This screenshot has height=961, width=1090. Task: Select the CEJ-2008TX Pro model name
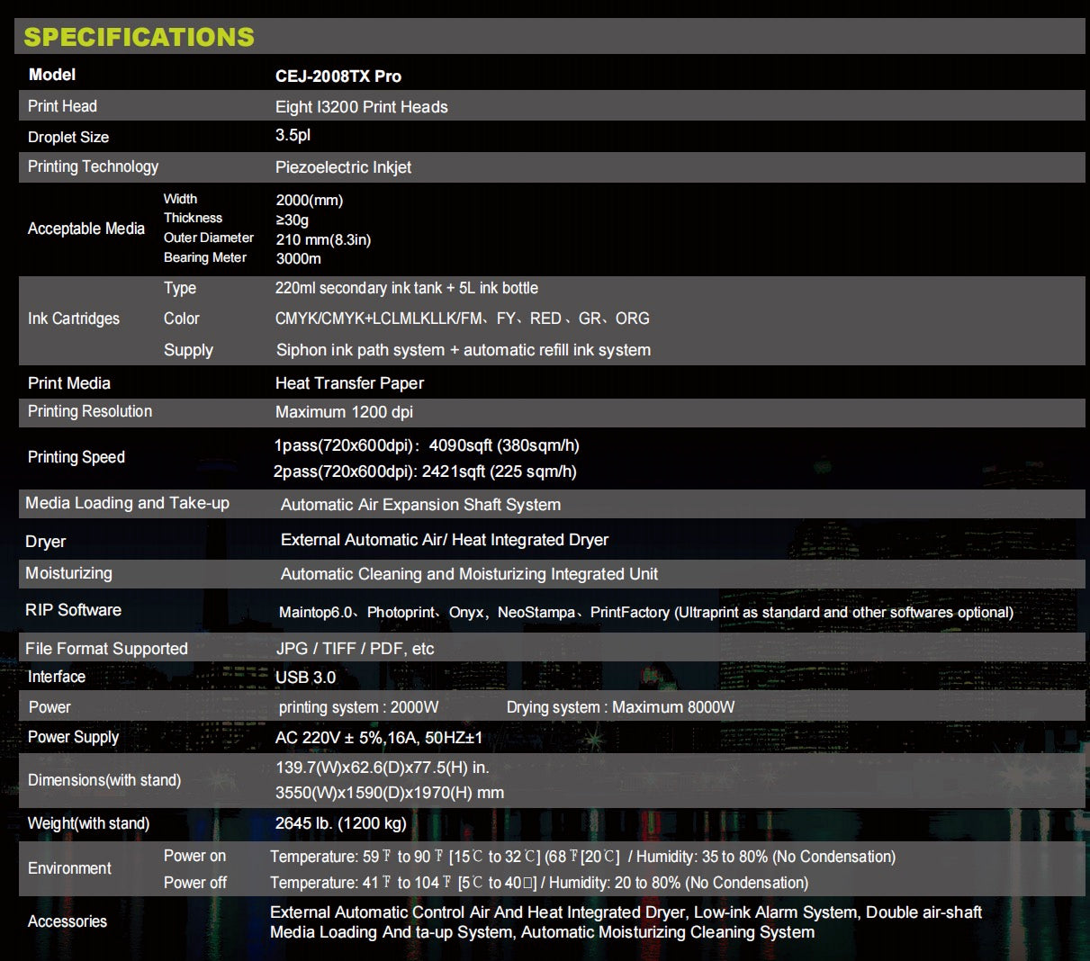click(x=338, y=76)
